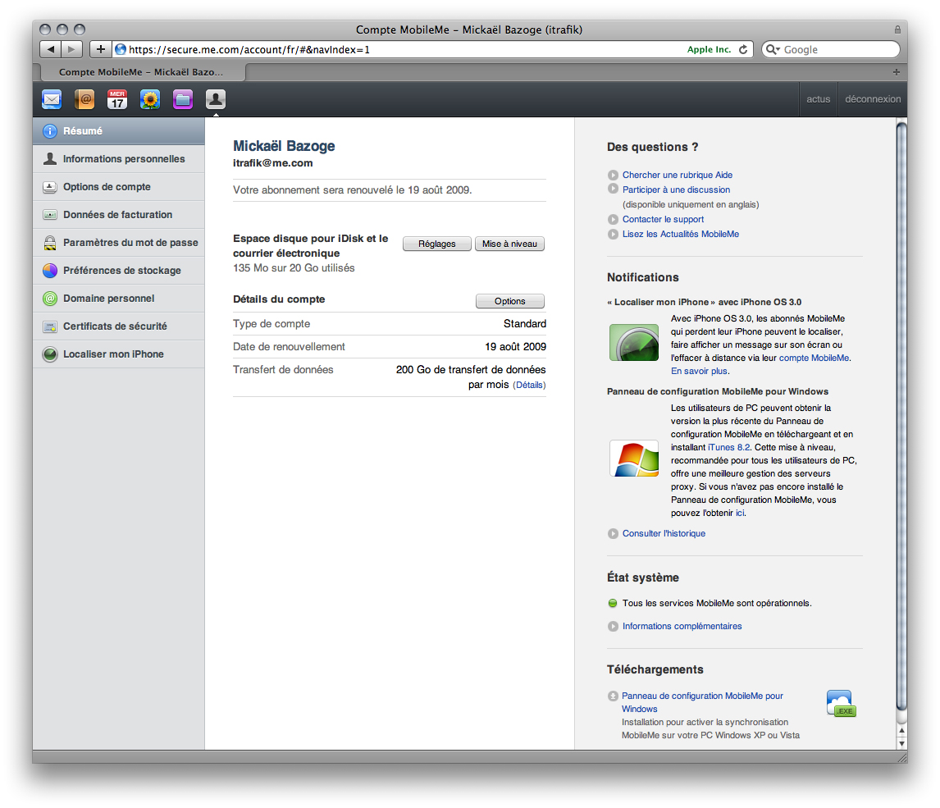Open the Détails link for data transfer
This screenshot has width=940, height=808.
point(529,386)
